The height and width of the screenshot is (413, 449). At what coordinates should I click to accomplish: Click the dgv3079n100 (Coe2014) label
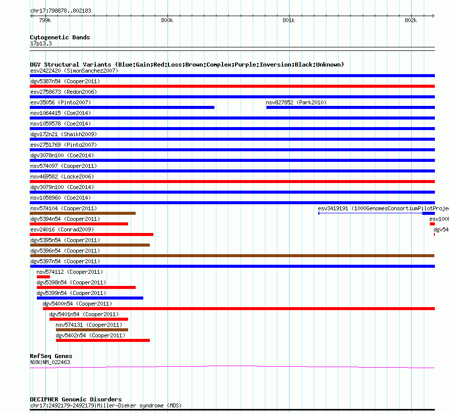62,187
